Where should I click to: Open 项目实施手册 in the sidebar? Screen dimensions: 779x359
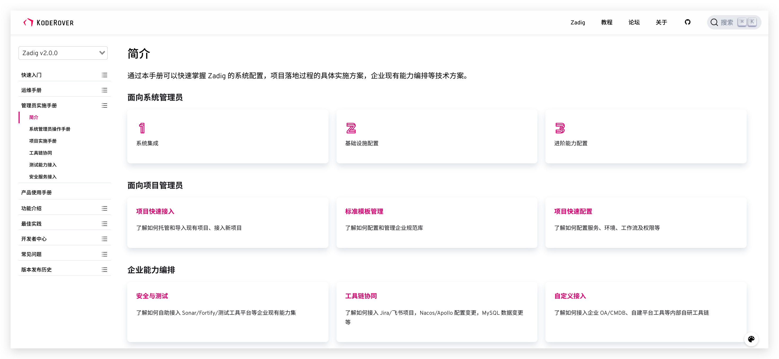coord(43,141)
